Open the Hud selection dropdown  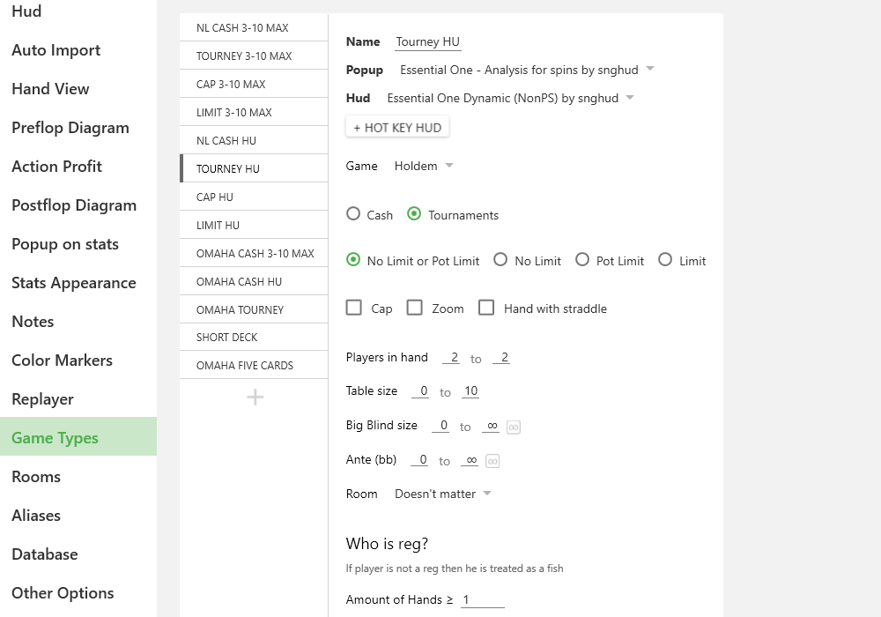(510, 99)
